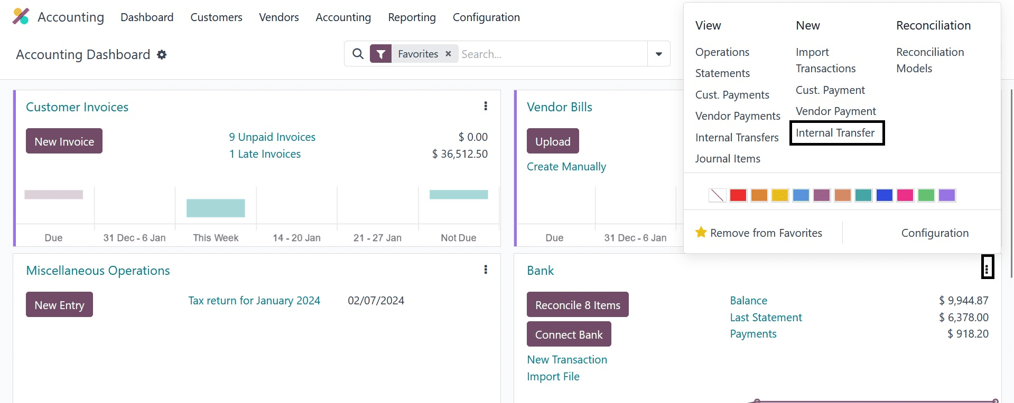The image size is (1014, 403).
Task: Click Reconcile 8 Items button
Action: click(578, 305)
